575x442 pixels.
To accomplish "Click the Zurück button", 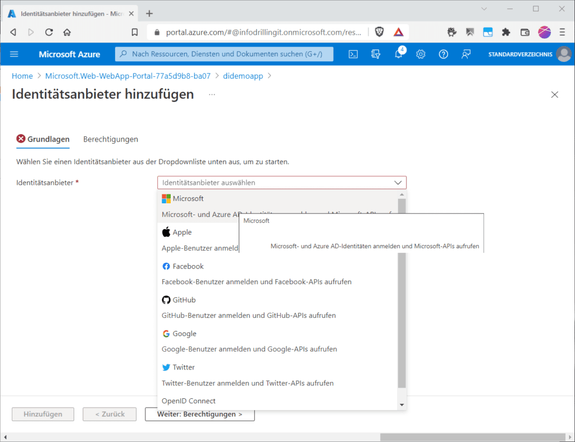I will [109, 414].
